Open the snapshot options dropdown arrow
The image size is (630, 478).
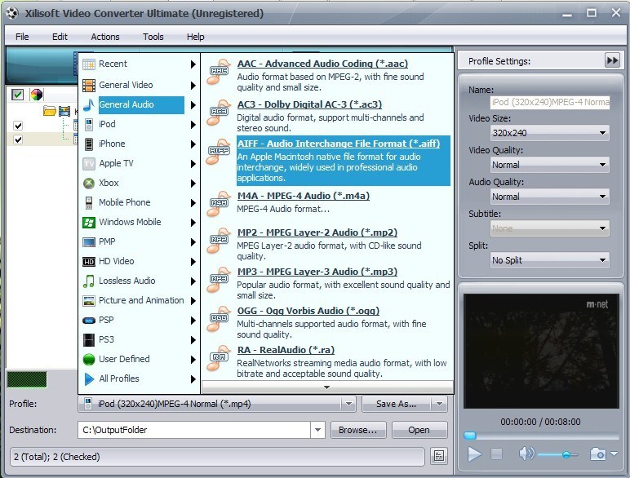pos(614,454)
